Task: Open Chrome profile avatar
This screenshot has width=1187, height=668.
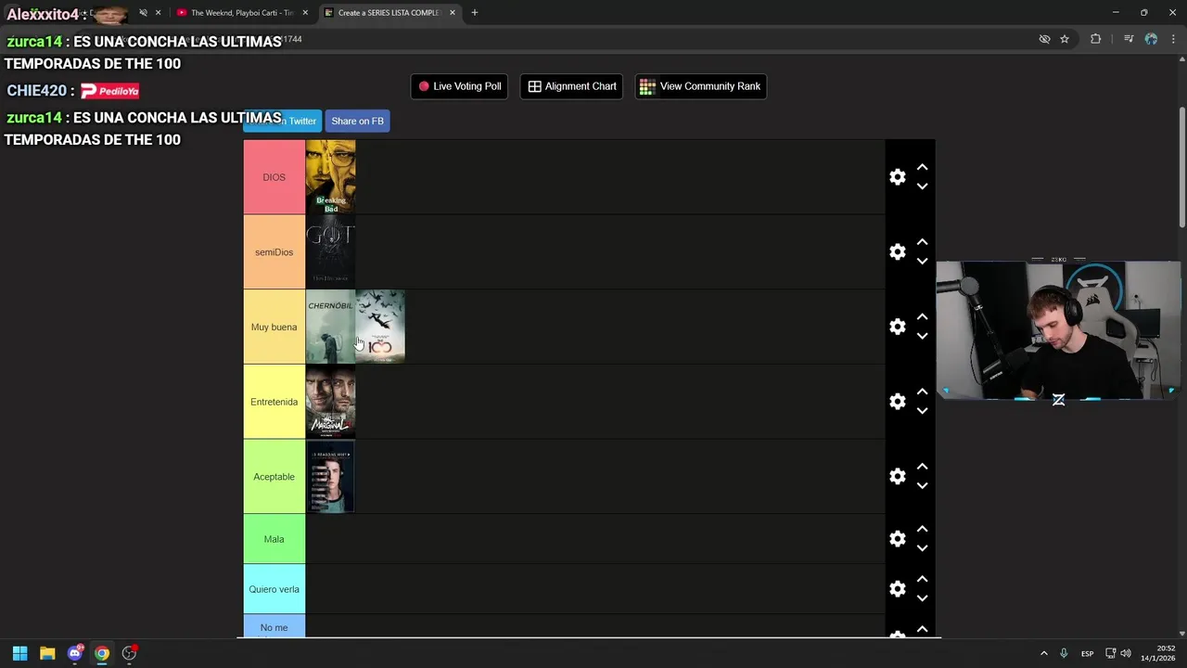Action: pyautogui.click(x=1151, y=39)
